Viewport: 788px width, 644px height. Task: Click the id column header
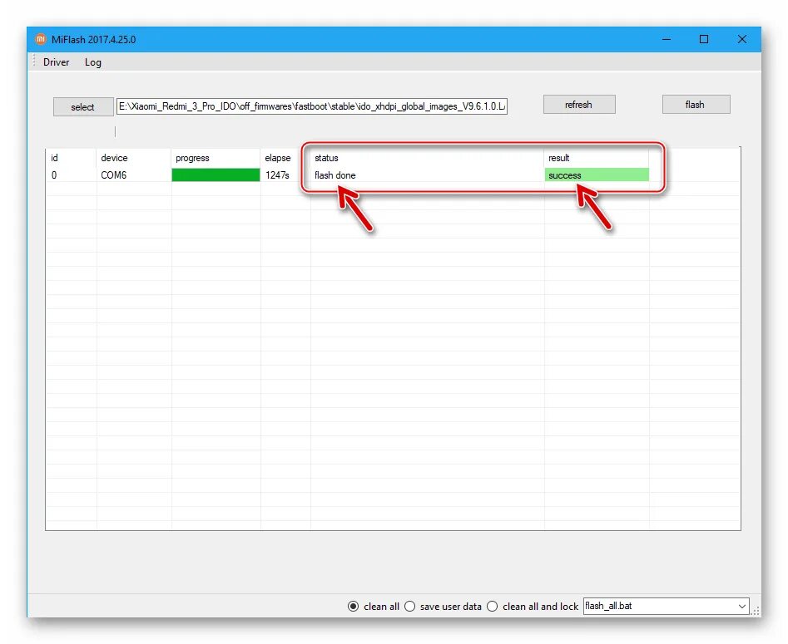tap(71, 158)
